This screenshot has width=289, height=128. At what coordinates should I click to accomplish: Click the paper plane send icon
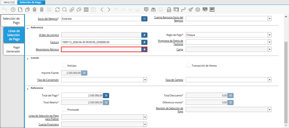click(x=191, y=10)
